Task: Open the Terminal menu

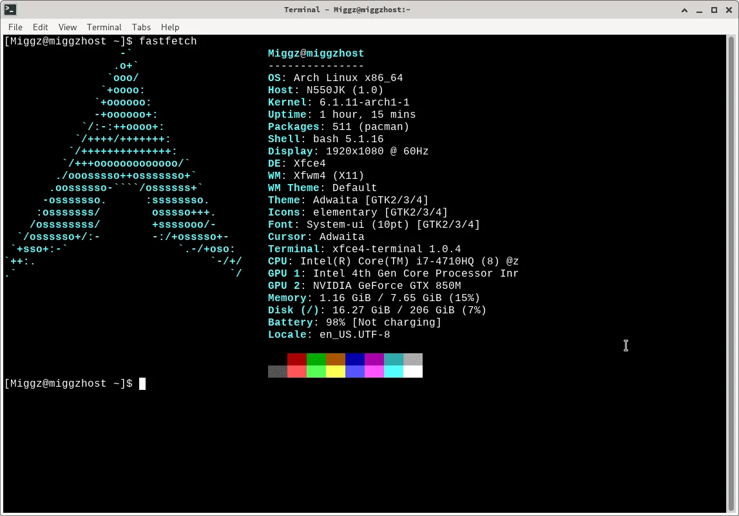Action: 104,27
